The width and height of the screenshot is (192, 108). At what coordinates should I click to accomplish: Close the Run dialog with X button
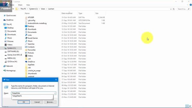click(56, 80)
